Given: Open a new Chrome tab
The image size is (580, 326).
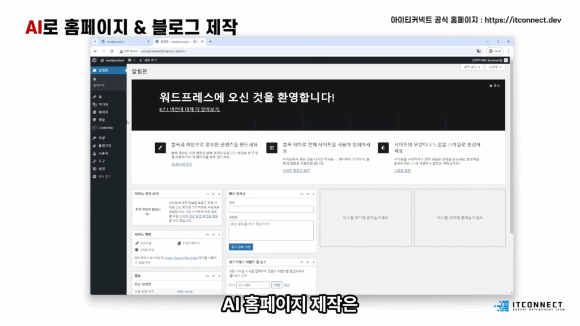Looking at the screenshot, I should (x=211, y=42).
